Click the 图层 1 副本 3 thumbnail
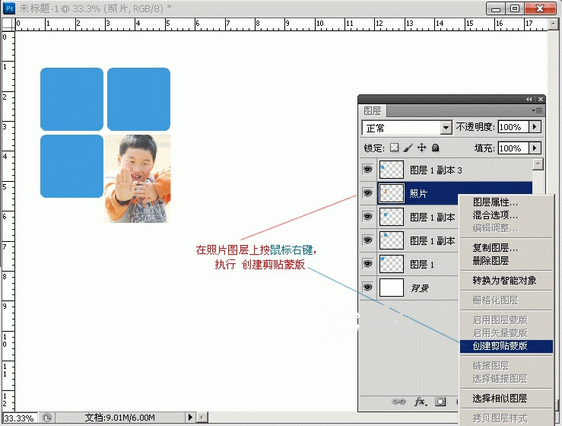Image resolution: width=562 pixels, height=426 pixels. click(392, 170)
